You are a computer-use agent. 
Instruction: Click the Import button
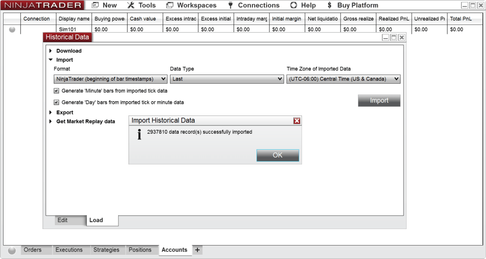[379, 100]
